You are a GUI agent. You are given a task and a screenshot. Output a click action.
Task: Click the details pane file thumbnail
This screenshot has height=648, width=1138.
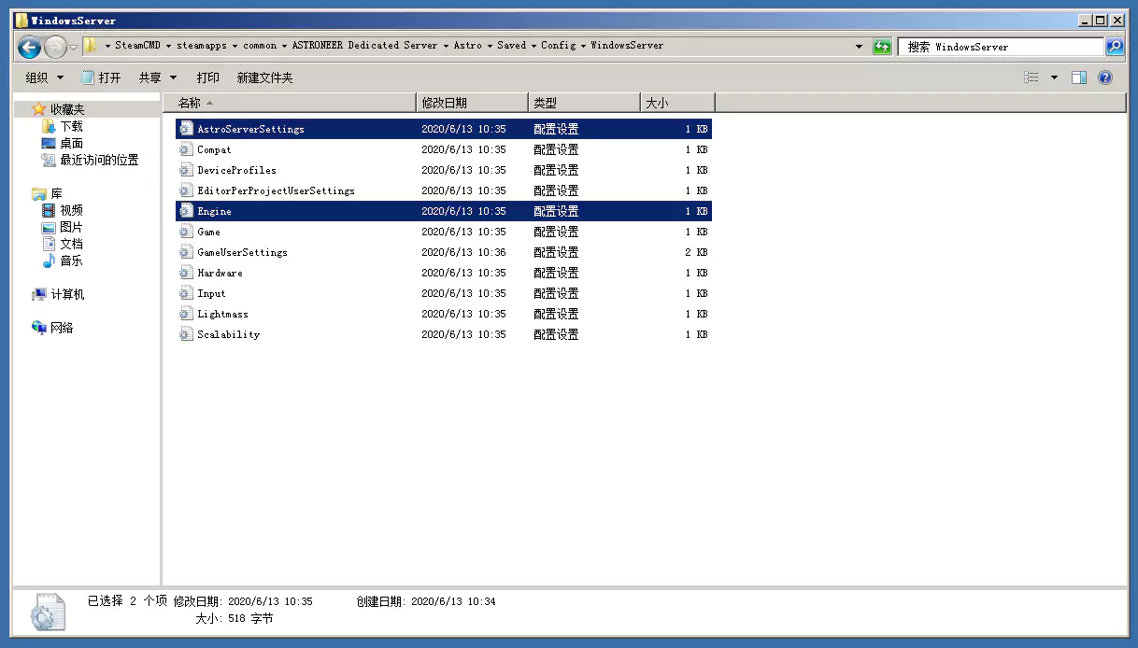pos(48,613)
